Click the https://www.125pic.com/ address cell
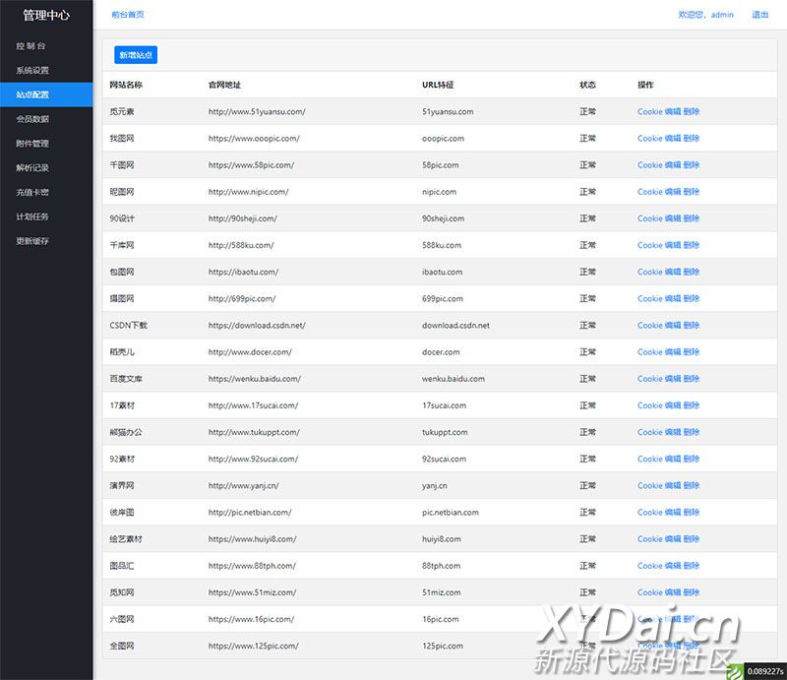787x680 pixels. point(254,646)
